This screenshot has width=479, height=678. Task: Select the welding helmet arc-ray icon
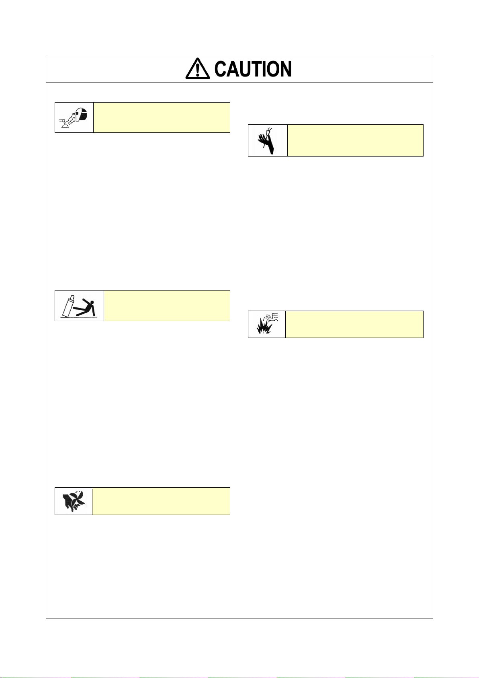point(74,117)
